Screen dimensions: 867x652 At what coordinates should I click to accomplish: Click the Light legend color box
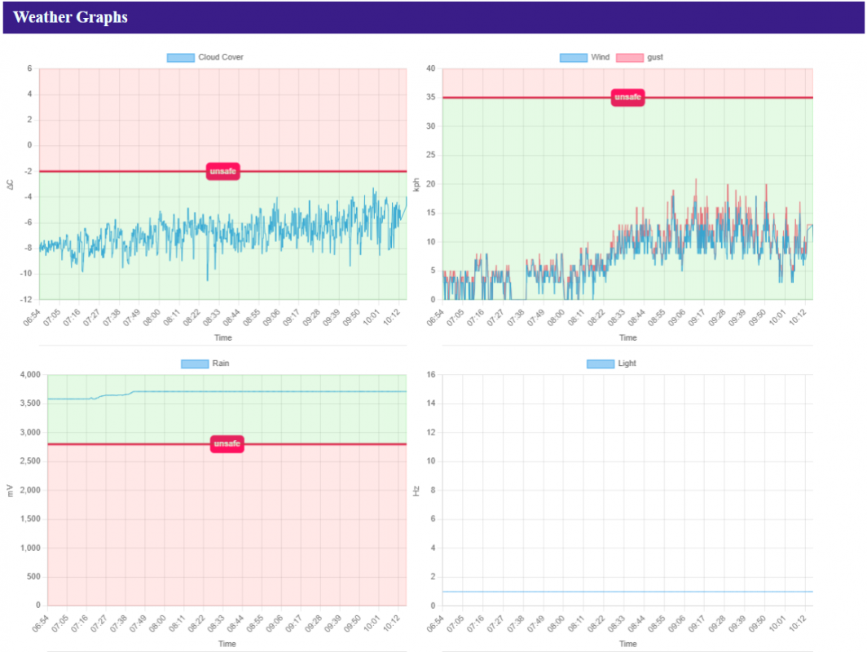tap(600, 363)
